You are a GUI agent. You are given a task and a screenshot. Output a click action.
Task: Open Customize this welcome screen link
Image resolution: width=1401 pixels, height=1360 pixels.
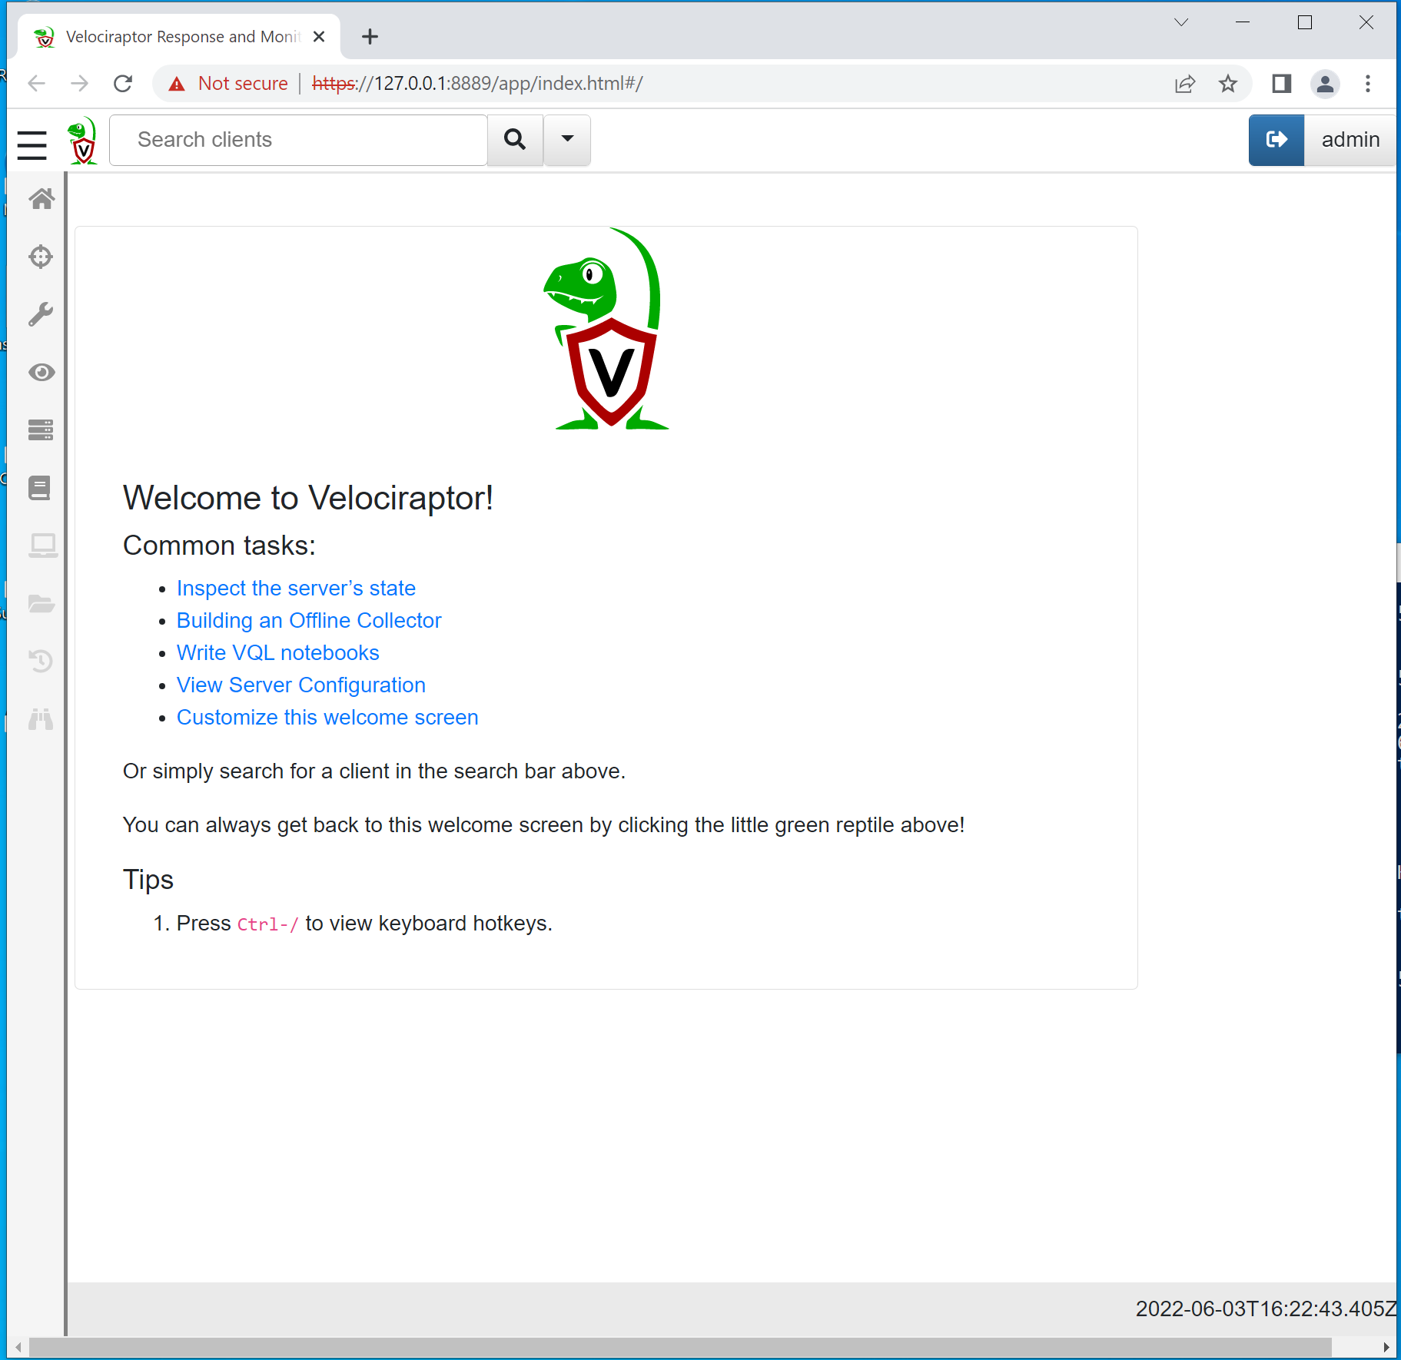[327, 717]
